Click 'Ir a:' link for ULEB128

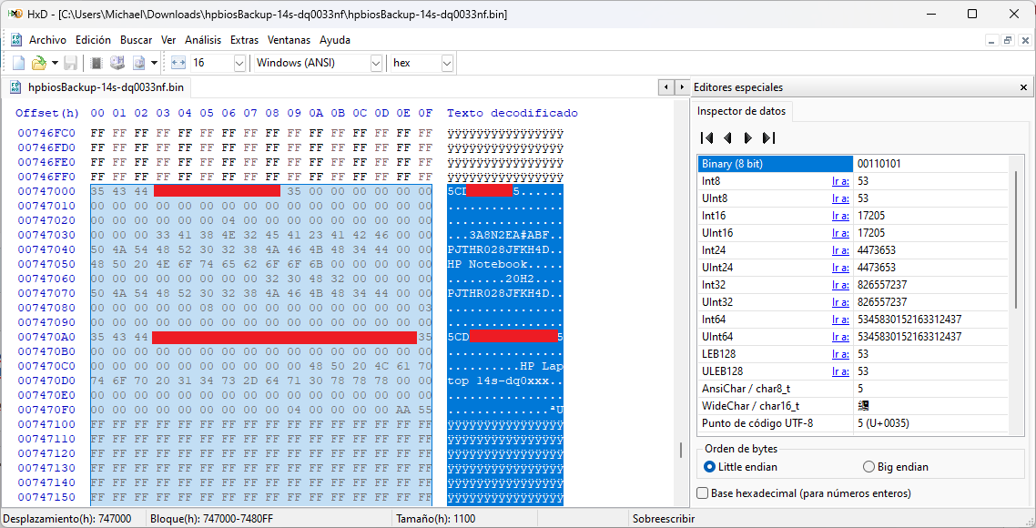click(840, 371)
